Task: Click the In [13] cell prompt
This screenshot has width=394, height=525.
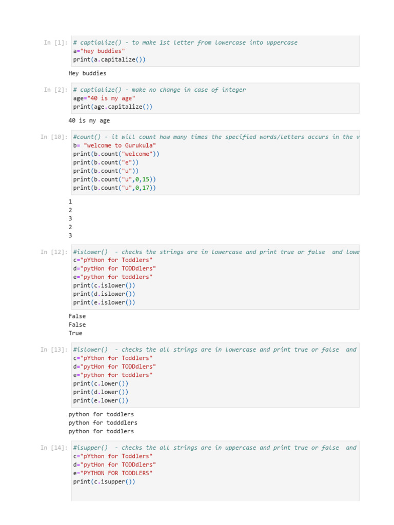Action: click(x=54, y=350)
